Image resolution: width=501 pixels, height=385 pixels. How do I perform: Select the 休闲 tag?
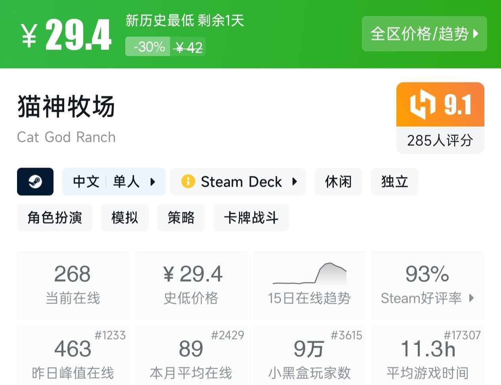coord(338,182)
